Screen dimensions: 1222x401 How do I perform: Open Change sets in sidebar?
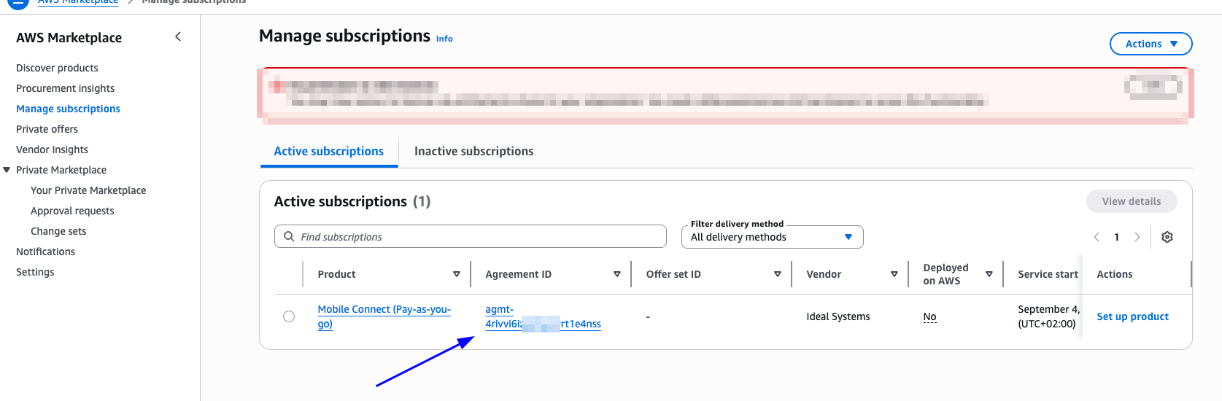click(58, 231)
